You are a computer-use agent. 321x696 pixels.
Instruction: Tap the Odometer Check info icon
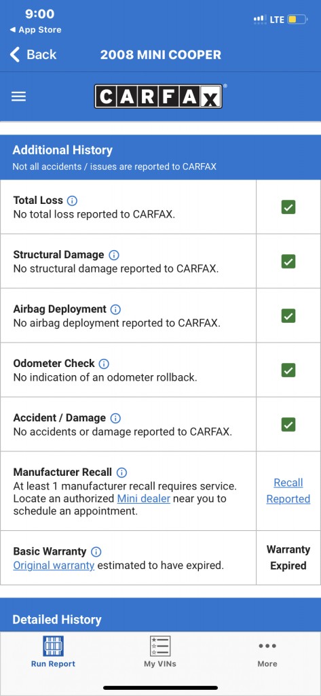(103, 364)
